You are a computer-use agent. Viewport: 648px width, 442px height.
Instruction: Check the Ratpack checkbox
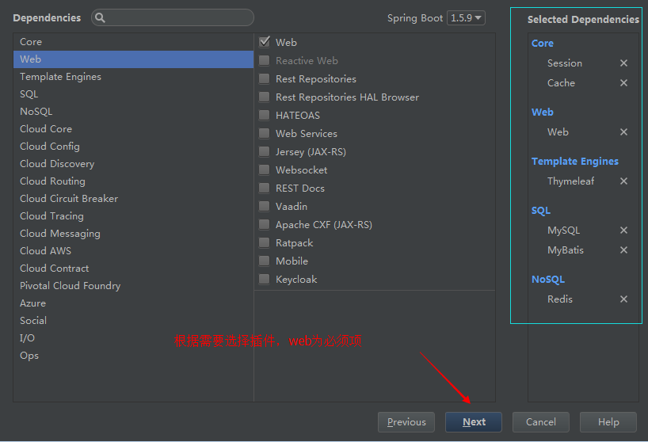[264, 242]
